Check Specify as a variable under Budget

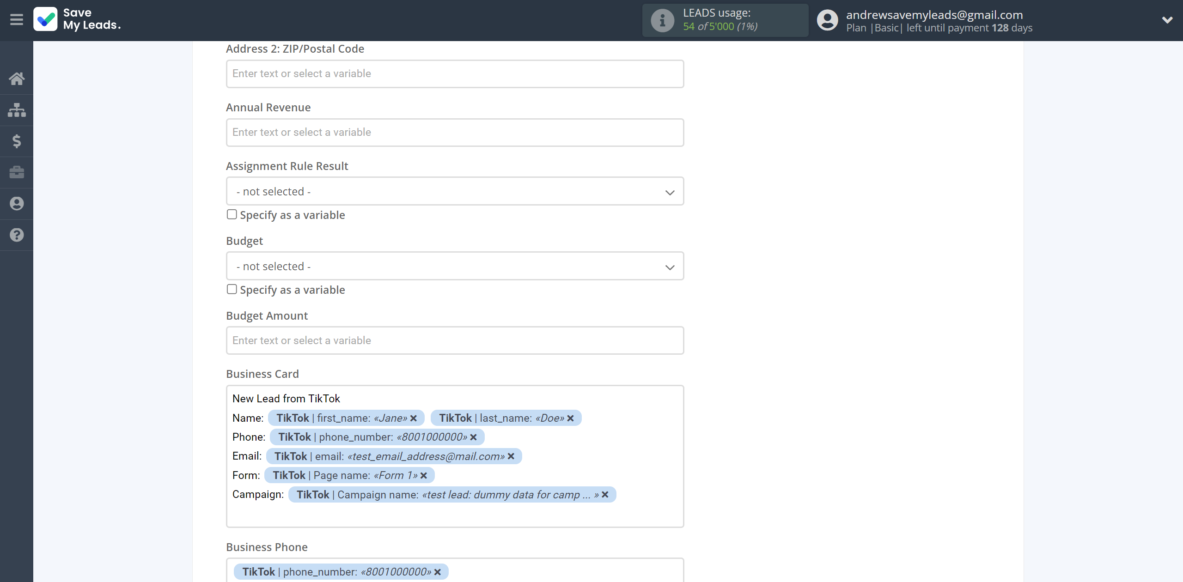pyautogui.click(x=232, y=289)
